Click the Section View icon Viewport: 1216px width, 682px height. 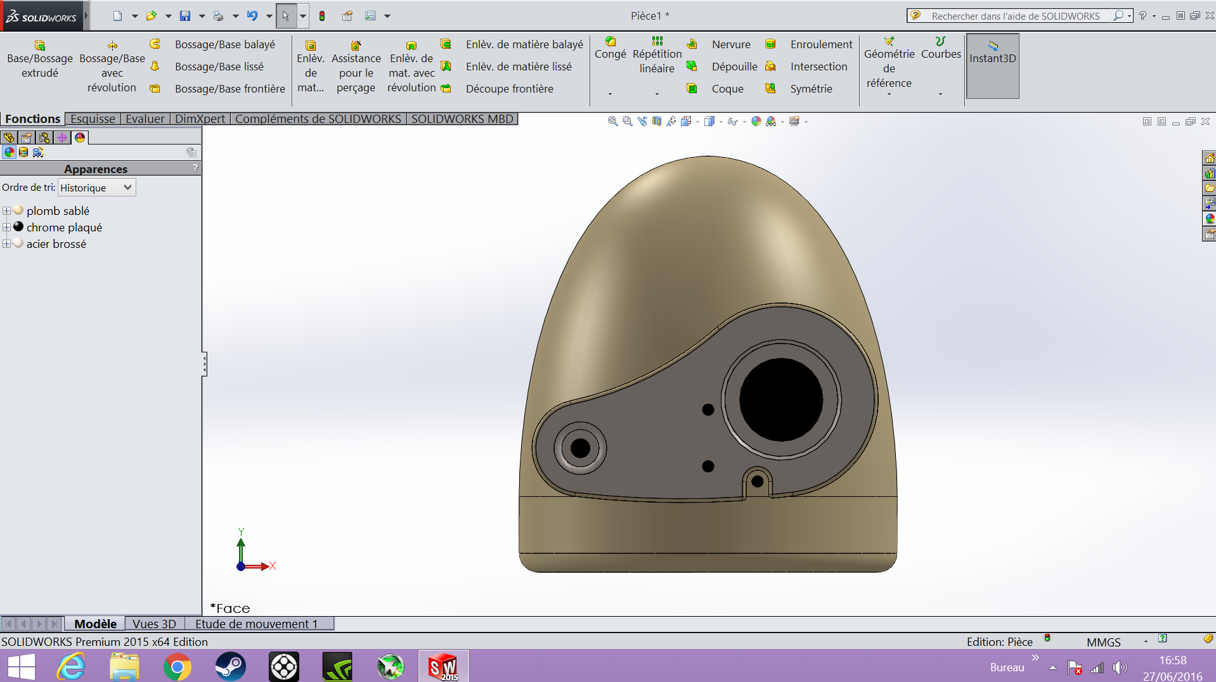[657, 121]
